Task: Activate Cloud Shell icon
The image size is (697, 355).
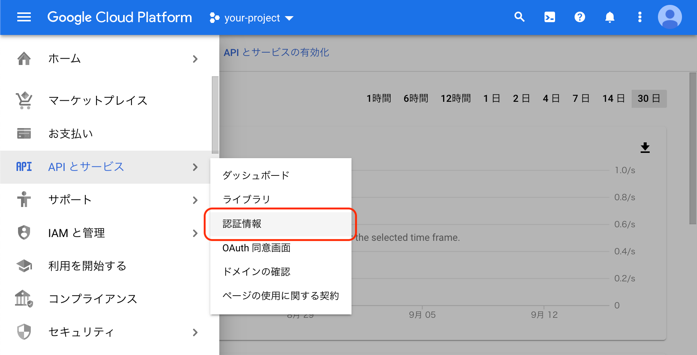Action: click(550, 17)
